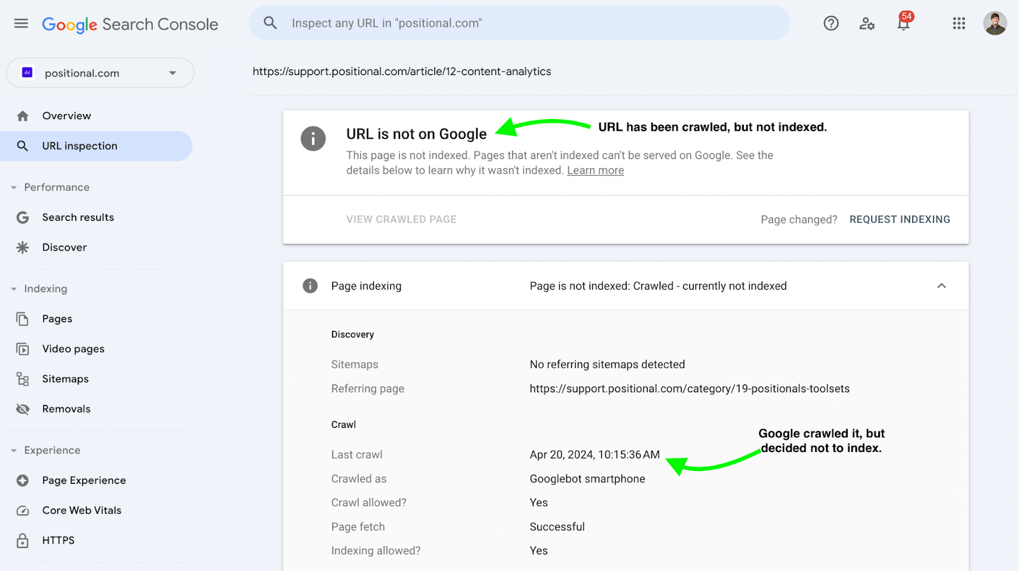Open users and permissions settings icon
Viewport: 1019px width, 571px height.
click(x=867, y=24)
